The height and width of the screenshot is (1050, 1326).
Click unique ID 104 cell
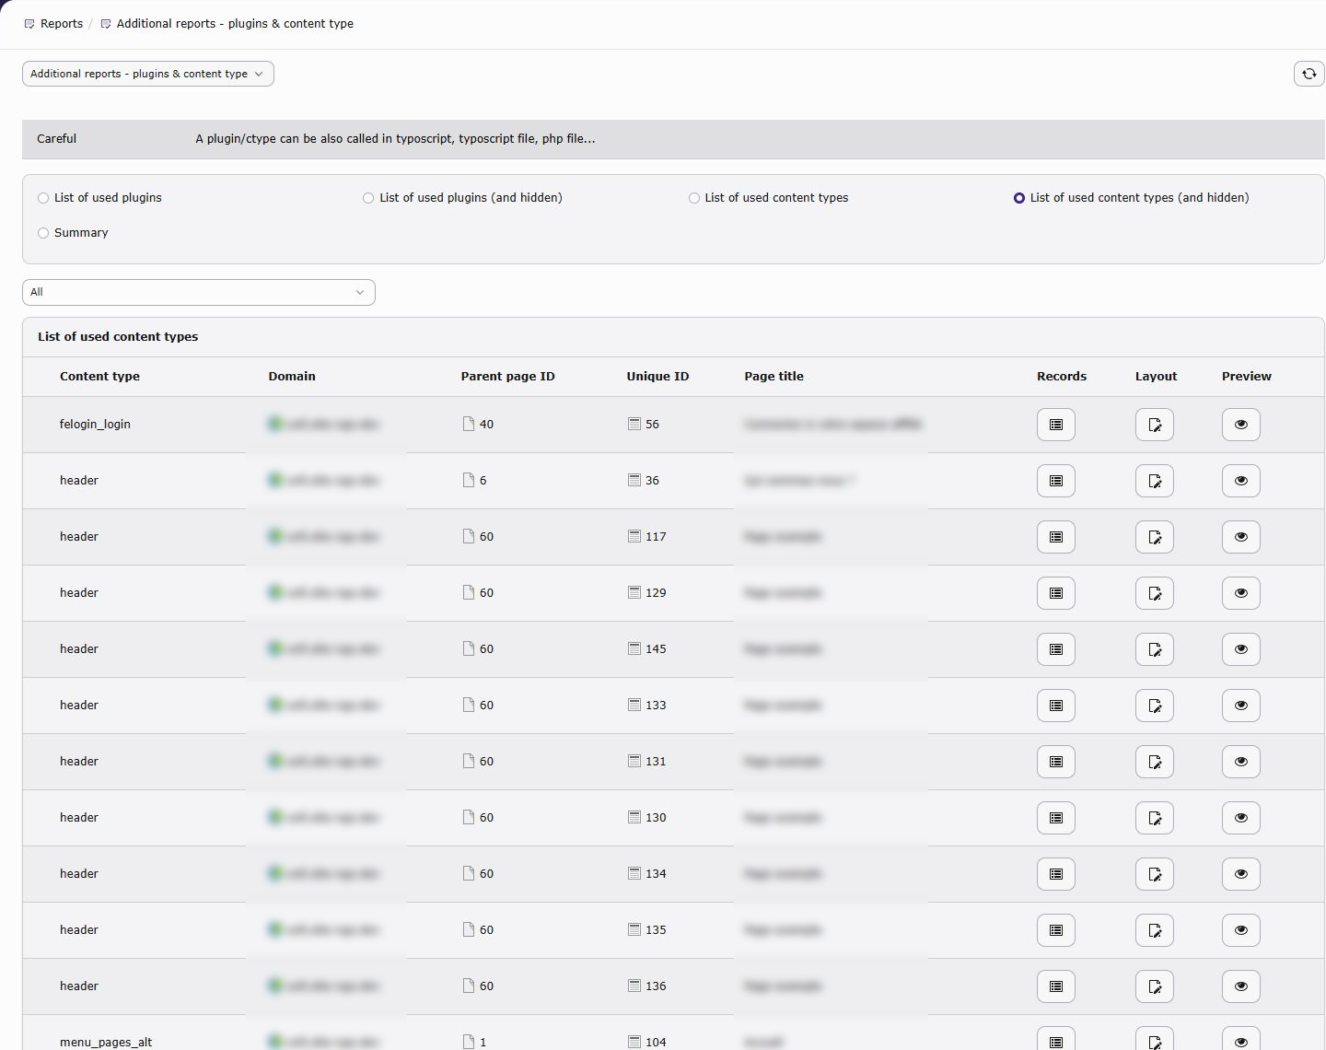(x=647, y=1042)
